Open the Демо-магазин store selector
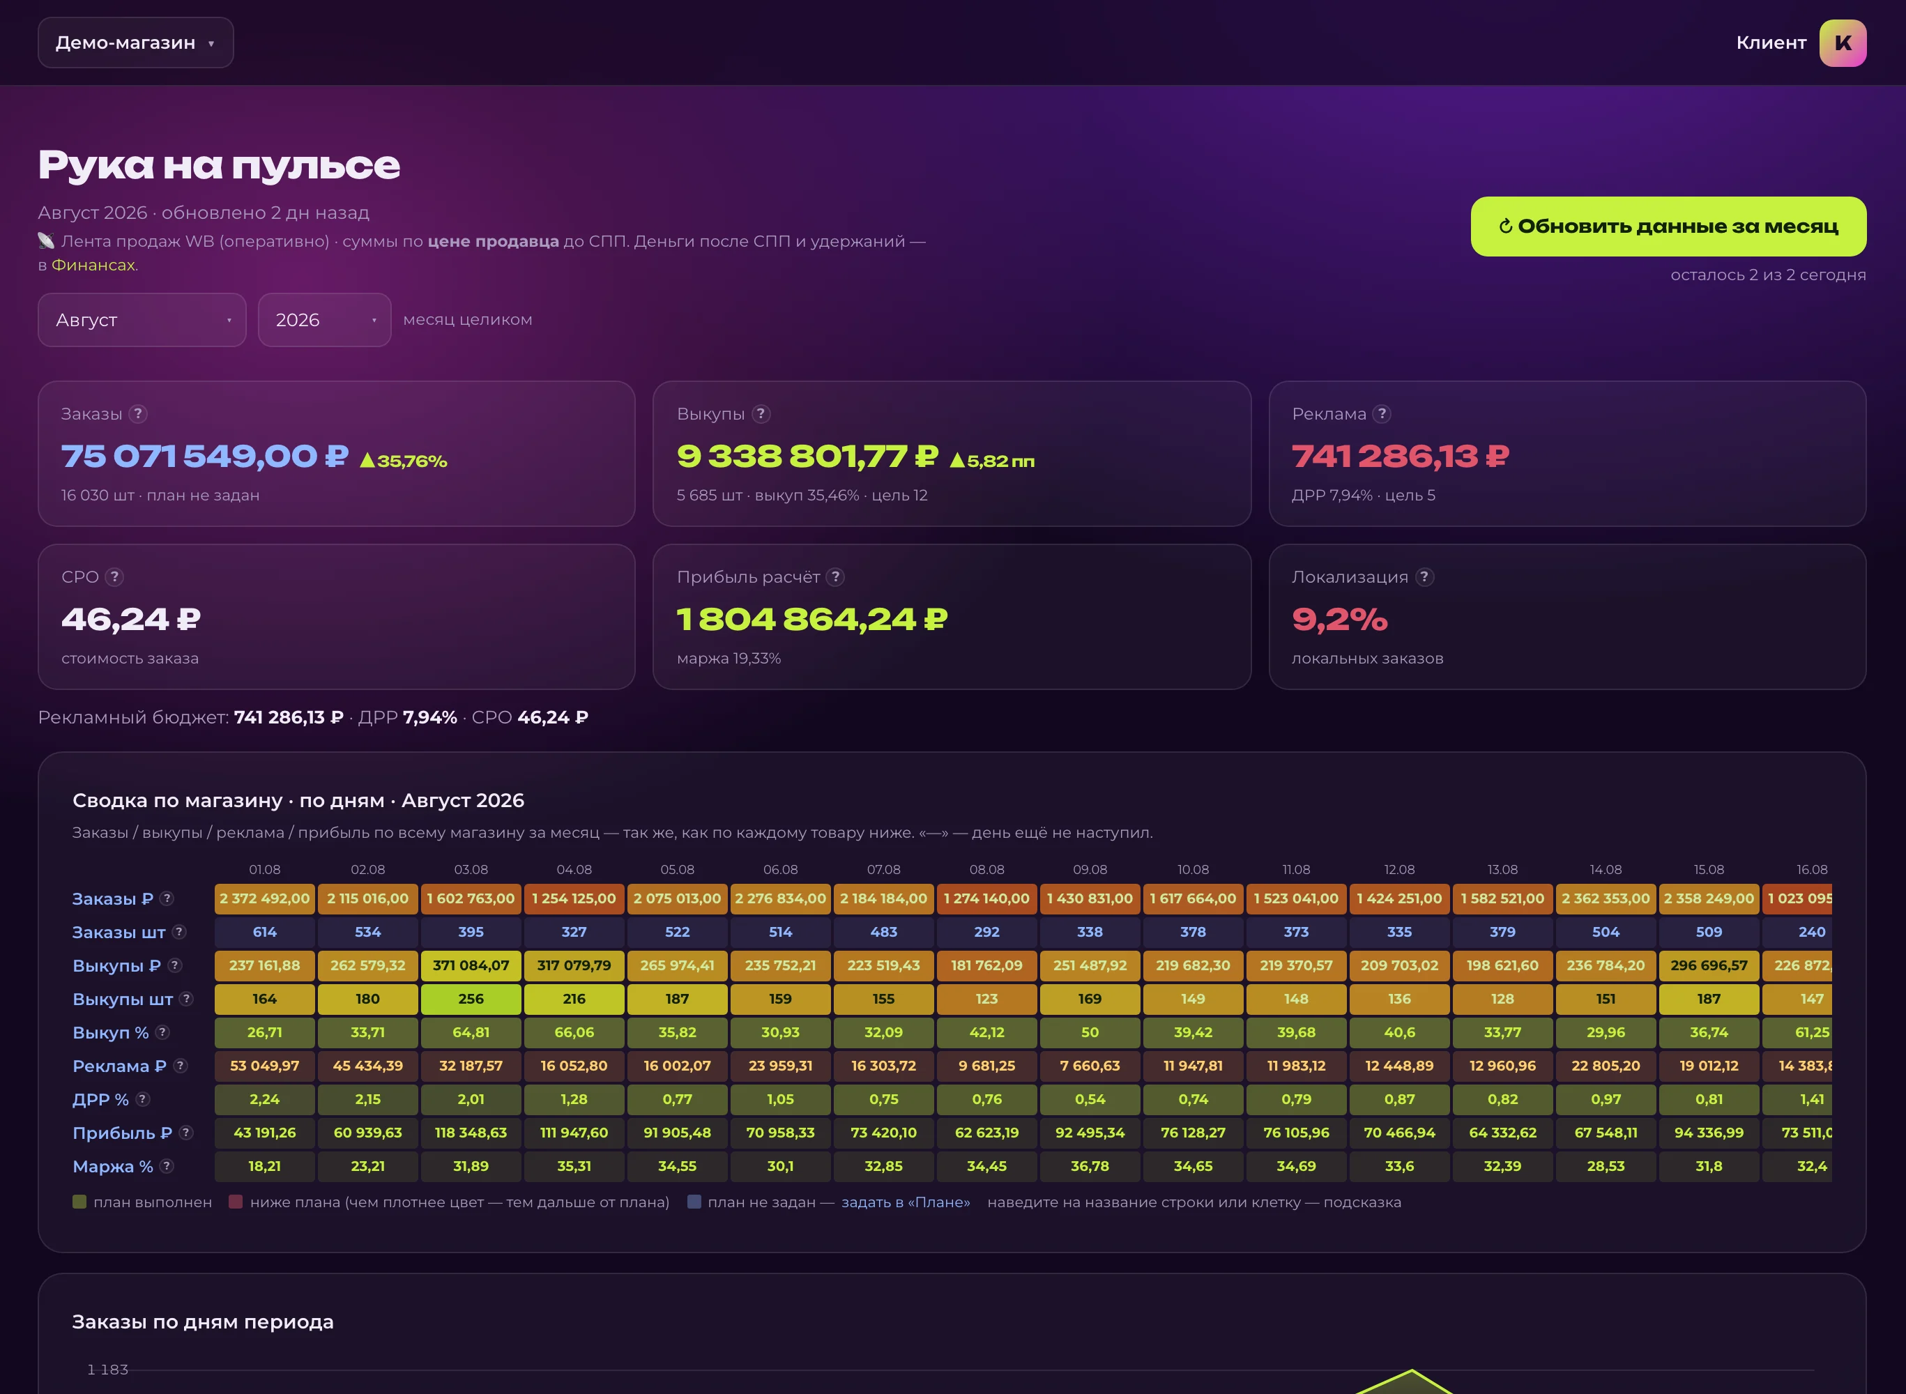1906x1394 pixels. [x=135, y=43]
